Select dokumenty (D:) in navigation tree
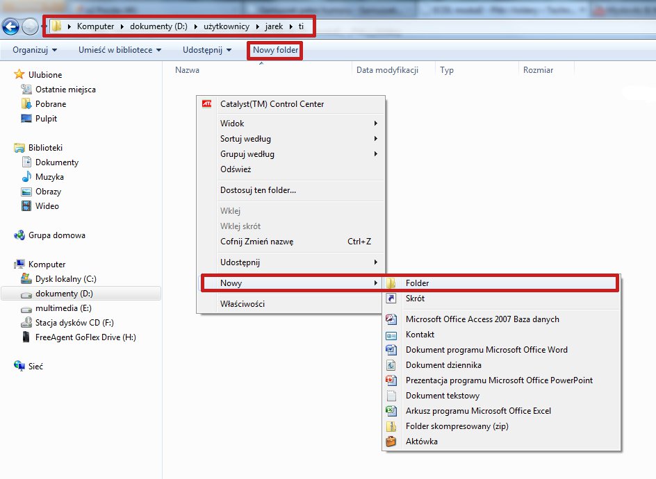The height and width of the screenshot is (479, 656). tap(81, 294)
